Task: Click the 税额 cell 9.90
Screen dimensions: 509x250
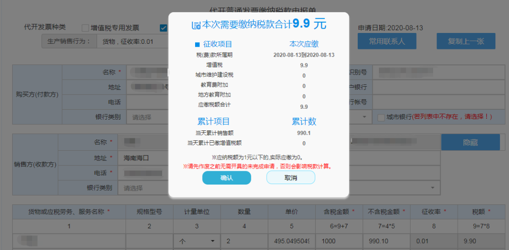Action: pyautogui.click(x=481, y=241)
